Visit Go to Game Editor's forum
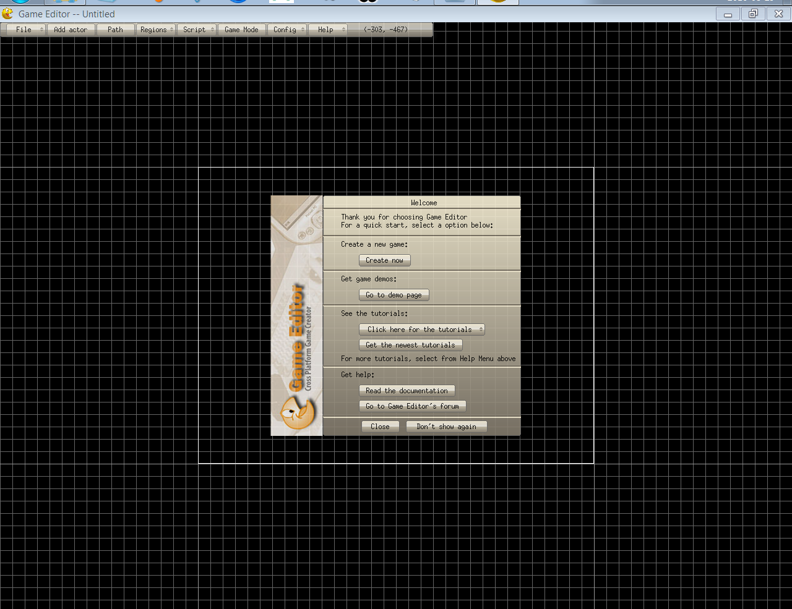Image resolution: width=792 pixels, height=609 pixels. click(412, 406)
